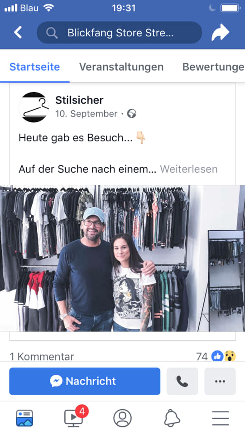The height and width of the screenshot is (435, 245).
Task: Tap the search magnifier icon
Action: pos(52,33)
